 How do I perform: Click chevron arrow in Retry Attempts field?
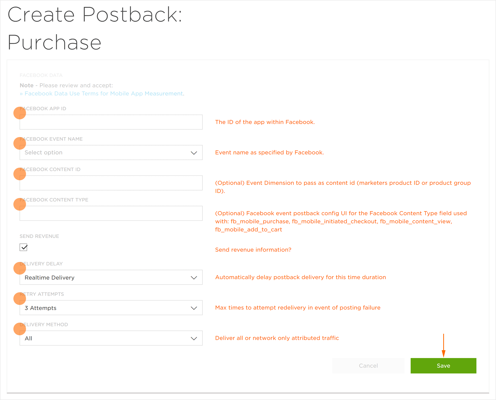pos(194,308)
